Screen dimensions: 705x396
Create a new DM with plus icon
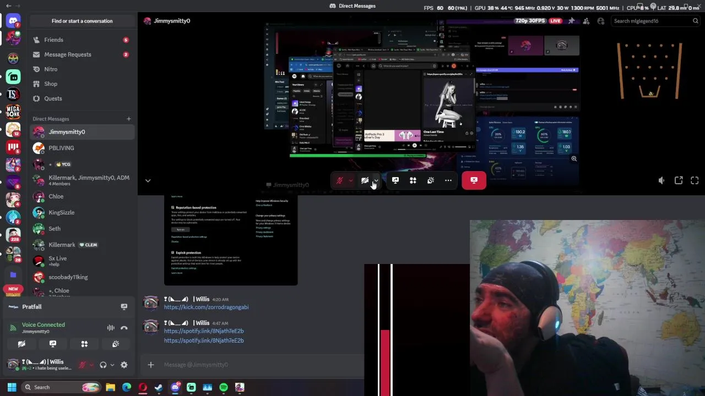click(128, 119)
